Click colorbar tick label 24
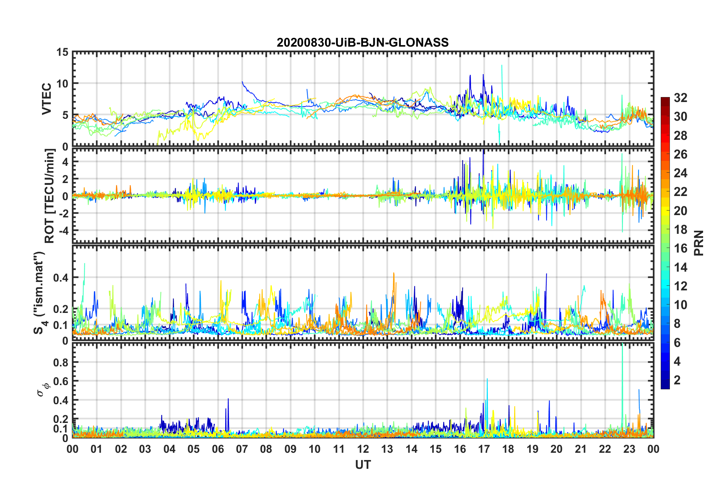 tap(680, 173)
